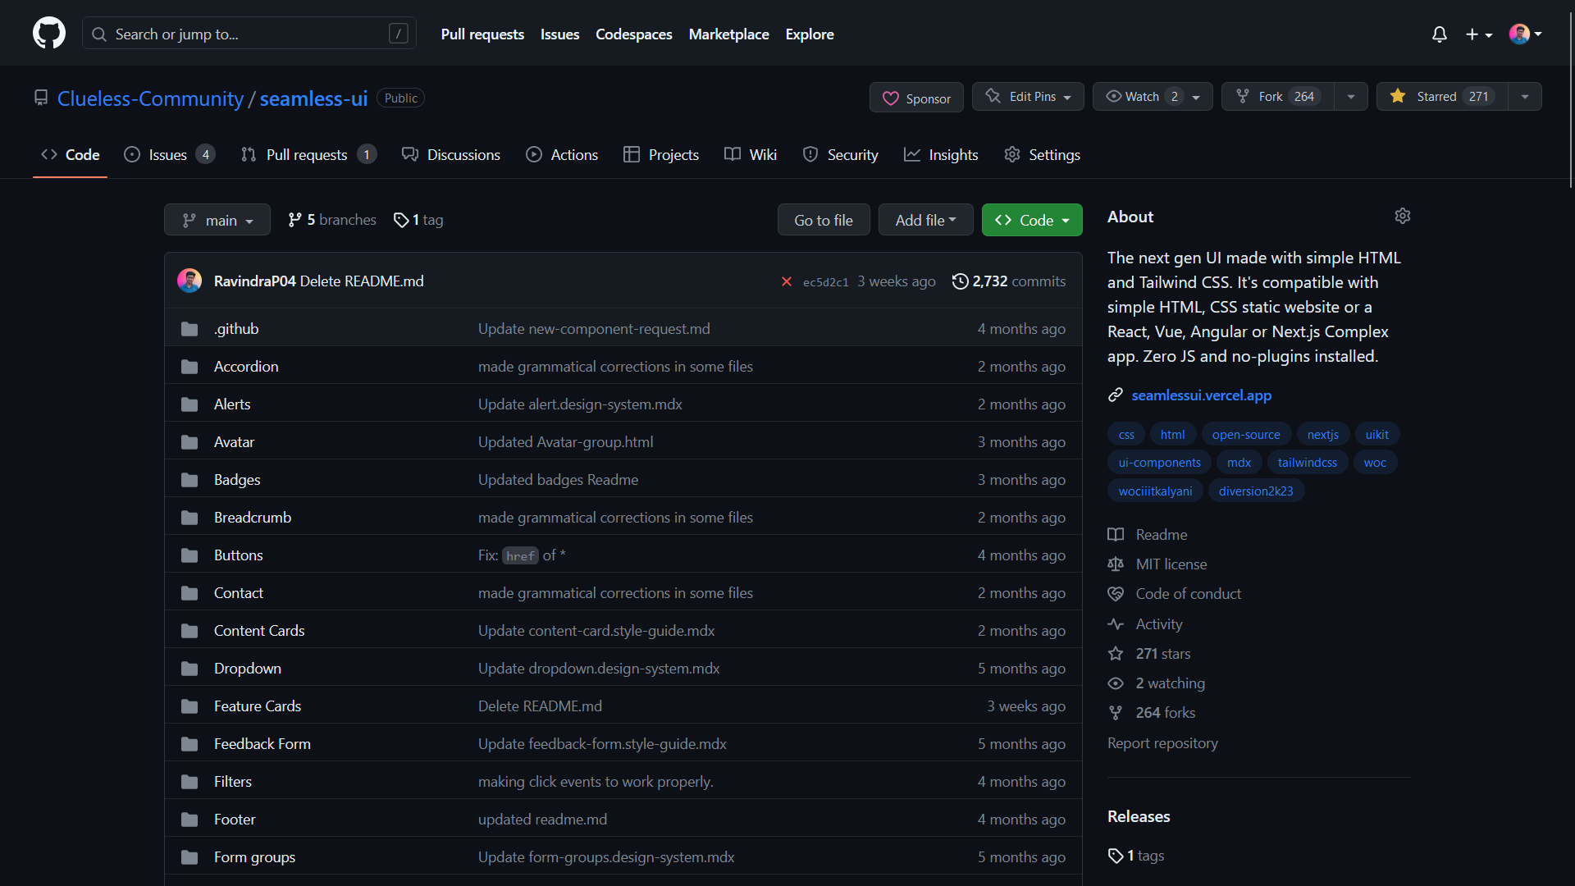This screenshot has width=1575, height=886.
Task: Open the Edit Pins dropdown
Action: pos(1028,97)
